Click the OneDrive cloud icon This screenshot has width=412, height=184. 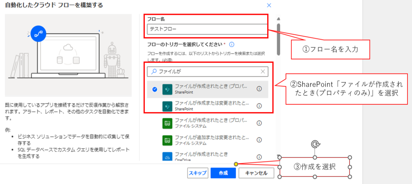pyautogui.click(x=167, y=156)
